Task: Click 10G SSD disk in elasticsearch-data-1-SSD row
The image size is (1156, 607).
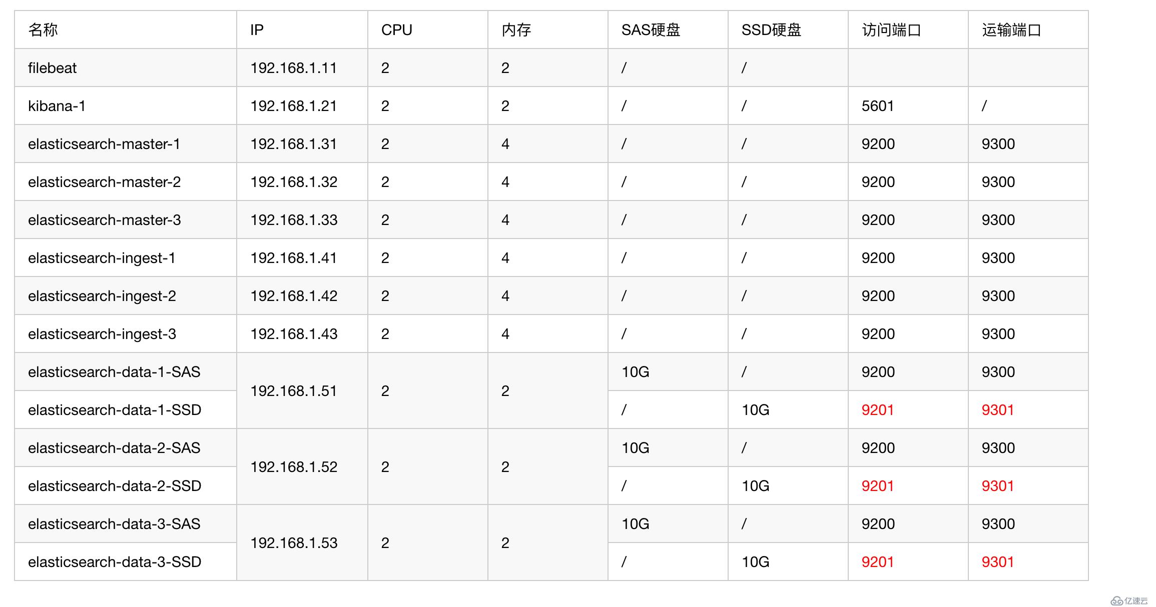Action: click(756, 410)
